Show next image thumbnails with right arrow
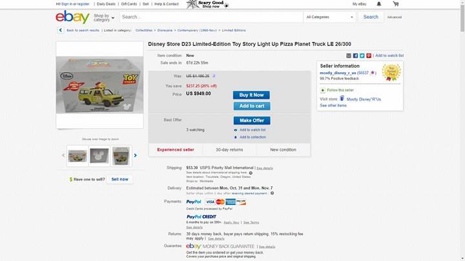This screenshot has width=465, height=261. point(135,155)
